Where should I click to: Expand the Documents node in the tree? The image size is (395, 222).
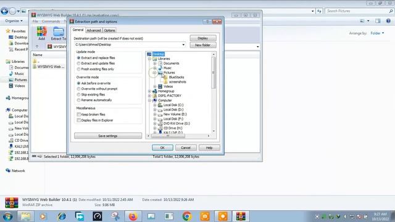pyautogui.click(x=155, y=64)
